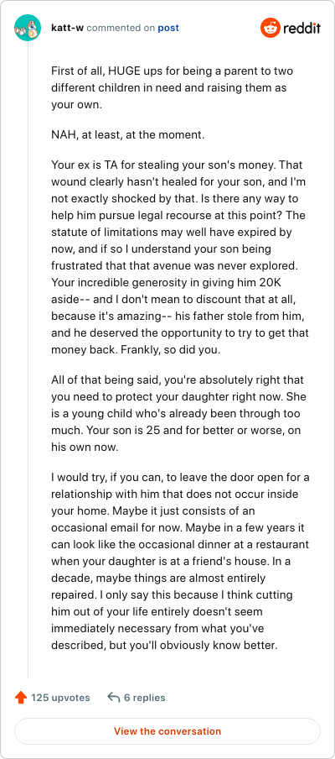
Task: Click paragraph starting "First of all, HUGE ups"
Action: 173,88
